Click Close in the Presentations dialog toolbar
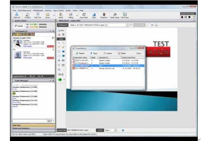 (138, 53)
